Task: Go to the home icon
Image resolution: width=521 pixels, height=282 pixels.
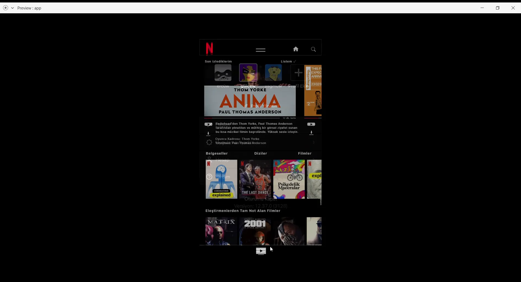Action: pos(296,49)
